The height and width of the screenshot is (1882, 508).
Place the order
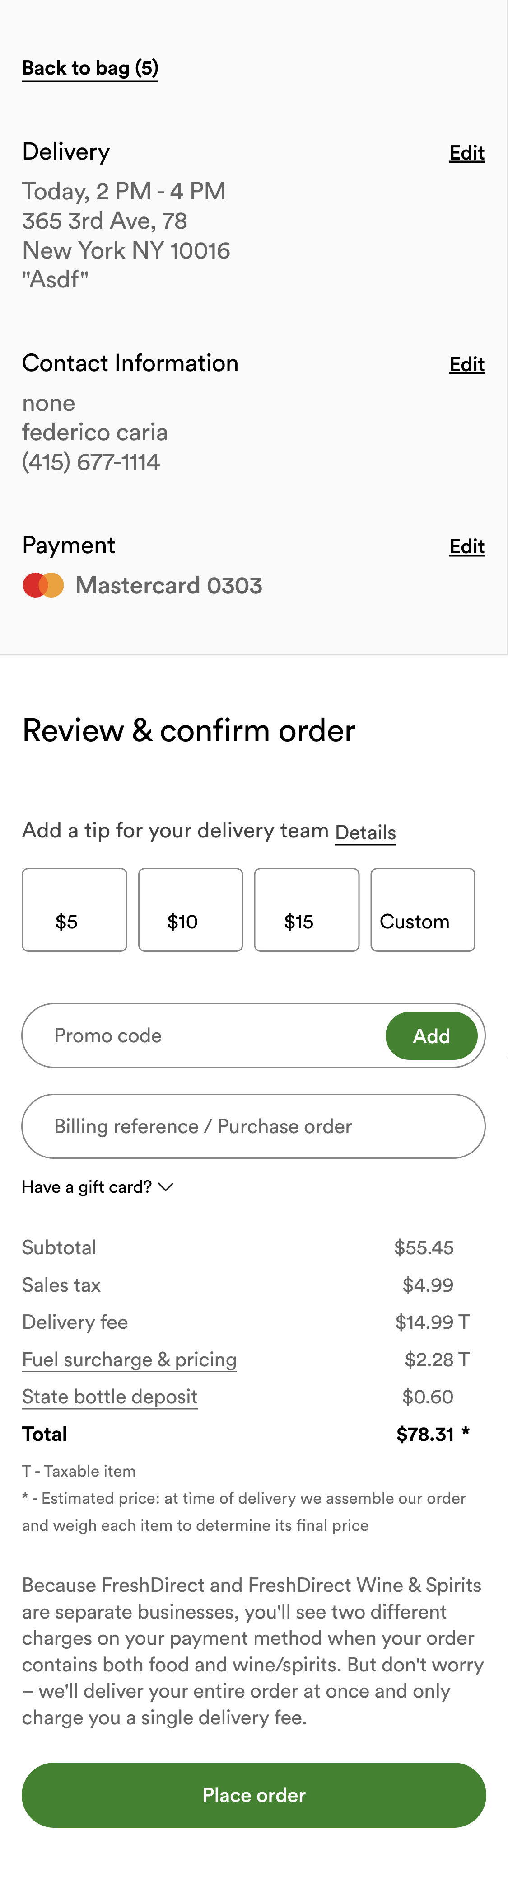point(253,1795)
